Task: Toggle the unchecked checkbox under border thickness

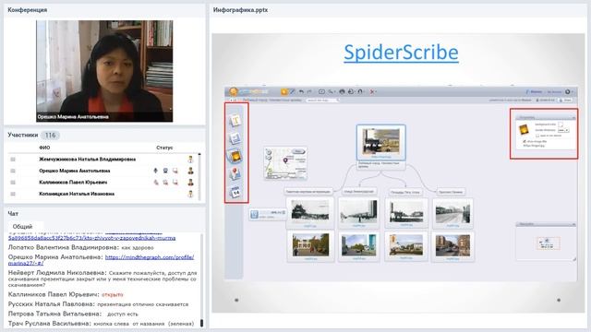Action: pos(537,136)
